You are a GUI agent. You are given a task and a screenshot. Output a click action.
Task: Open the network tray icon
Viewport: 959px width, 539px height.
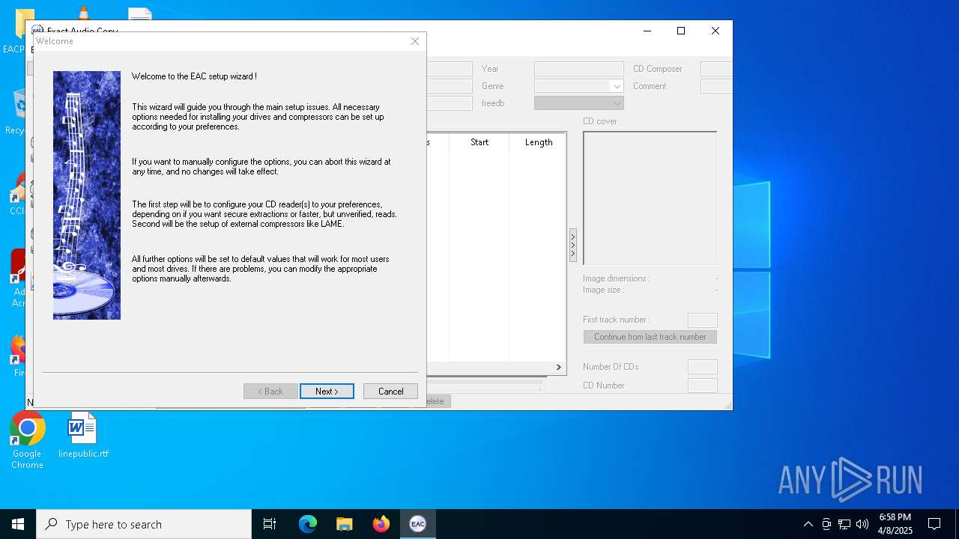click(x=844, y=524)
